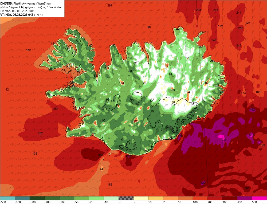
Task: Click the flux value 152 in the northwest sea
Action: point(29,50)
